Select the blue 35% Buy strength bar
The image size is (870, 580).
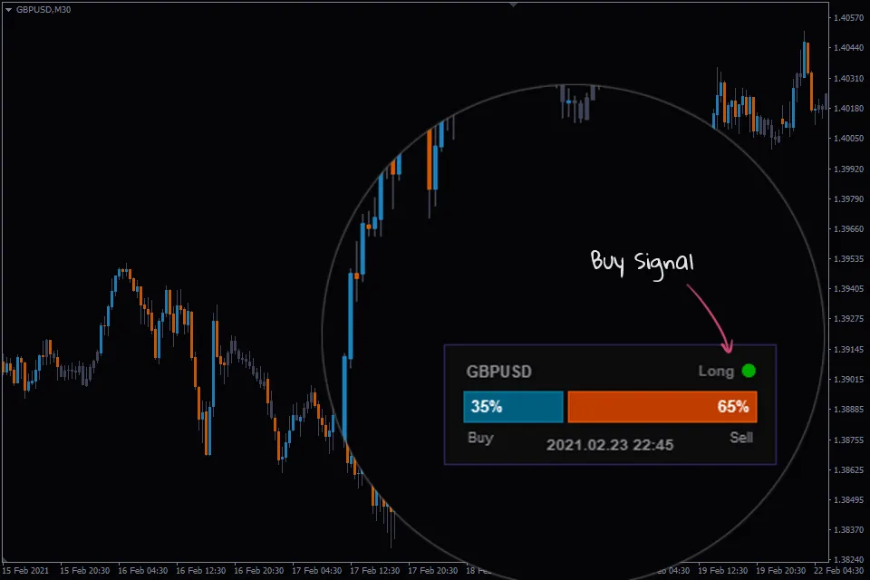tap(512, 406)
